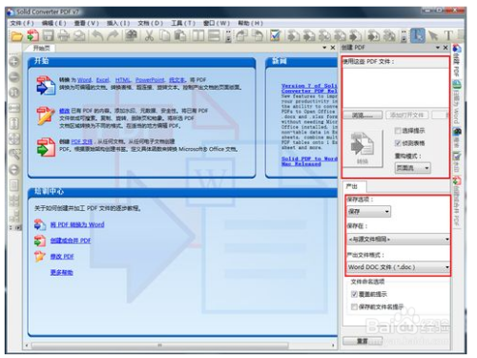This screenshot has width=477, height=358.
Task: Click the scissors Cut icon
Action: point(149,35)
